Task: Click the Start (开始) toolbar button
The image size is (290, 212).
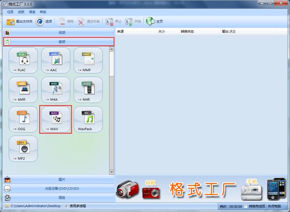Action: [133, 22]
